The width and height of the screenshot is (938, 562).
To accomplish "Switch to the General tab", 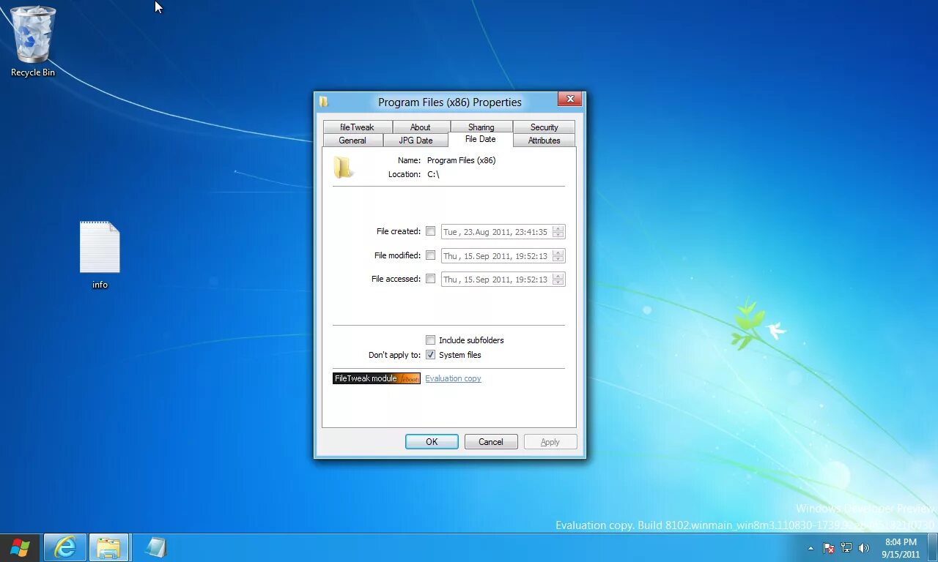I will click(x=352, y=140).
